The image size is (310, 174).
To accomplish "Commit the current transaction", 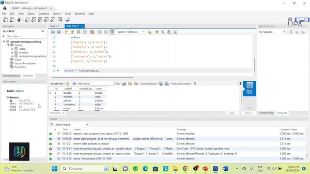I will pyautogui.click(x=100, y=32).
